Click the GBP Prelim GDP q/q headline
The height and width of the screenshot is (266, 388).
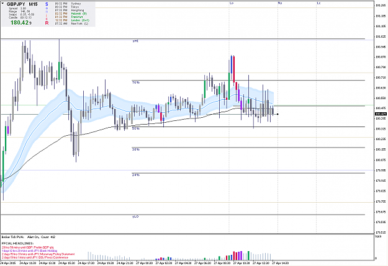click(28, 247)
